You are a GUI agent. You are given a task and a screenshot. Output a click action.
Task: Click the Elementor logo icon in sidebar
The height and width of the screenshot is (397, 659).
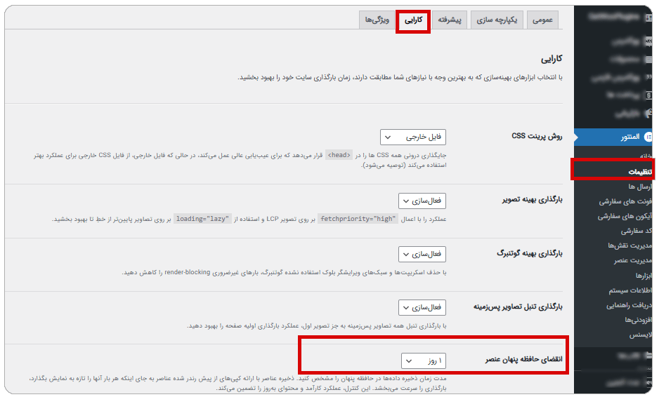point(648,137)
